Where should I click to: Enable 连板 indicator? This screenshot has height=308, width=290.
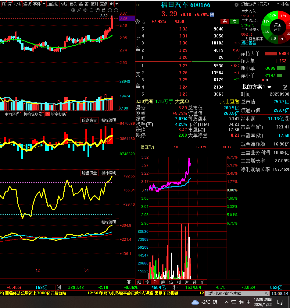(27, 4)
